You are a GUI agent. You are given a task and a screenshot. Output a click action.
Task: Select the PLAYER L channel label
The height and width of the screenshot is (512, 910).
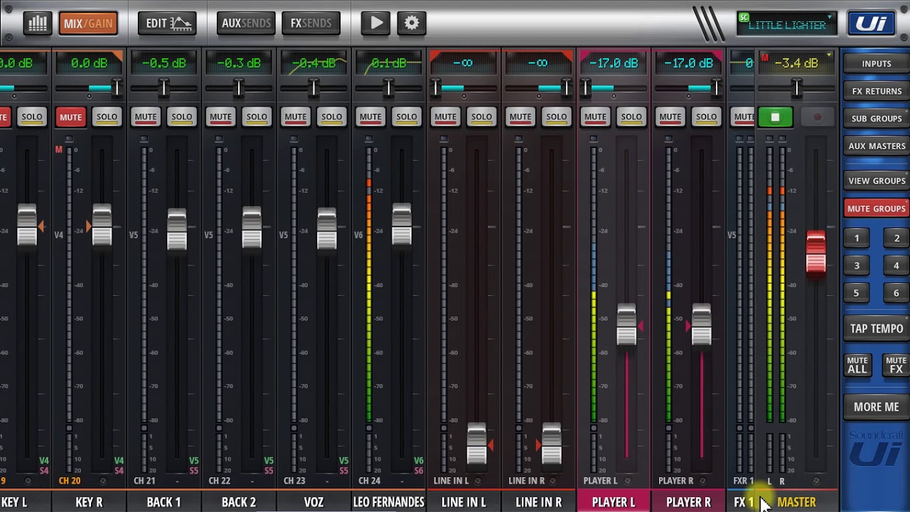[614, 502]
